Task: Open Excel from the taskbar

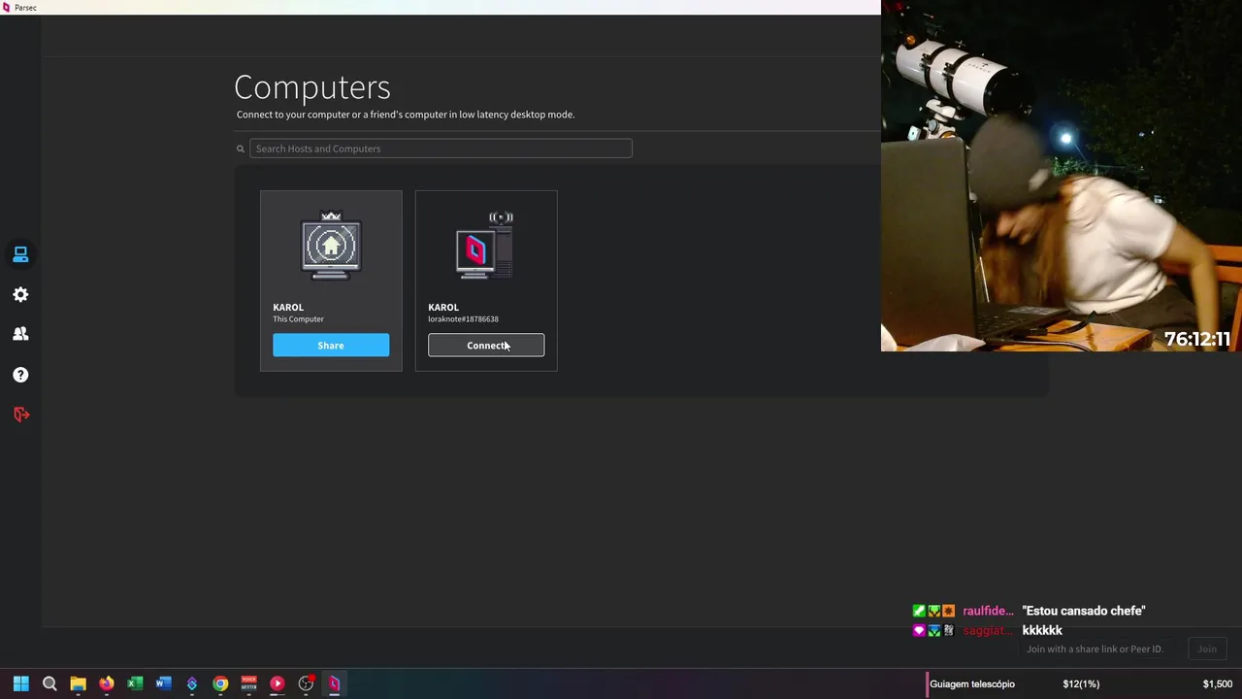Action: (x=135, y=683)
